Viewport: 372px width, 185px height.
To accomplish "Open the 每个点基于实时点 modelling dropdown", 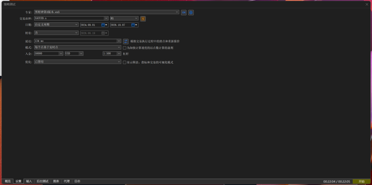I will pos(77,47).
